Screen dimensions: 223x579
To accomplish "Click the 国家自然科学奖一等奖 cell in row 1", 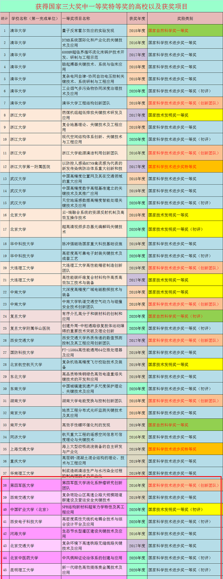I will pyautogui.click(x=185, y=31).
